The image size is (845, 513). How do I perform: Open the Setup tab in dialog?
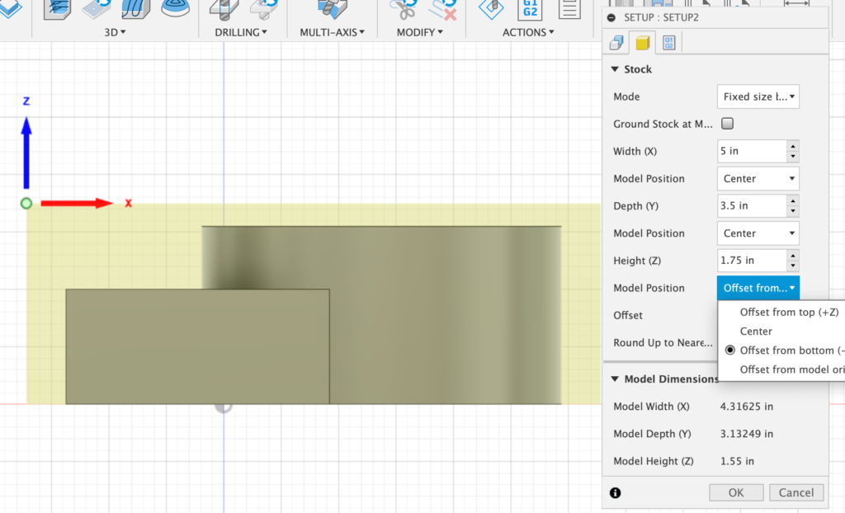tap(616, 43)
